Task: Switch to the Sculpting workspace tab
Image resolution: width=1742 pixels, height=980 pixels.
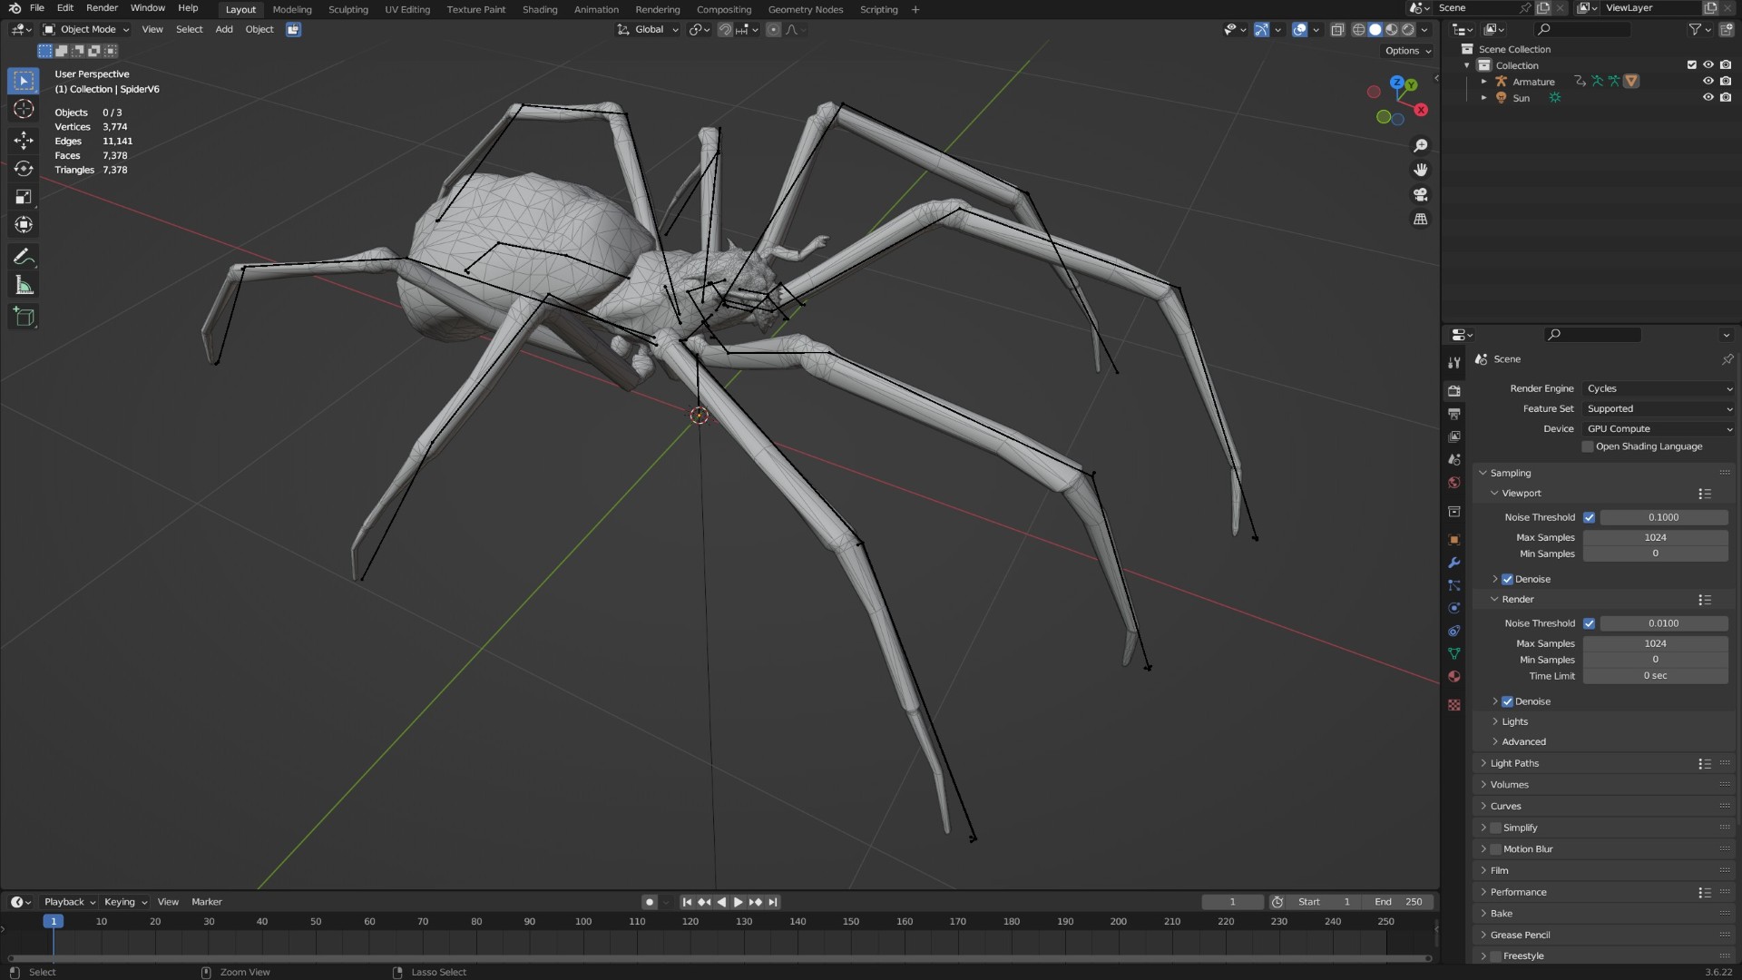Action: click(348, 9)
